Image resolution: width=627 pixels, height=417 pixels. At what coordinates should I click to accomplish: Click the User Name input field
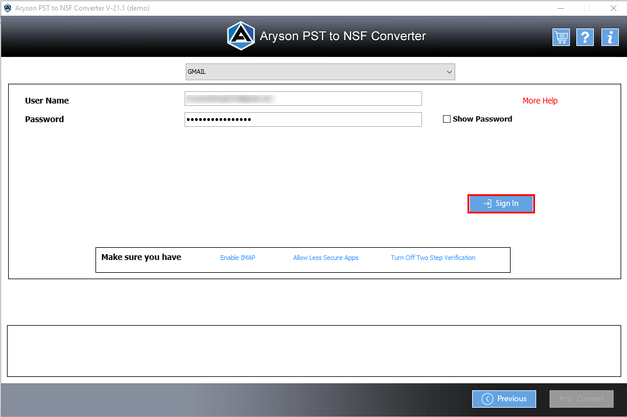pos(303,99)
